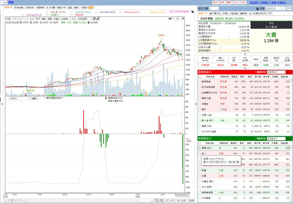Open 關聯券商 dropdown in 賣超15 header
Viewport: 293px width, 204px height.
(276, 138)
